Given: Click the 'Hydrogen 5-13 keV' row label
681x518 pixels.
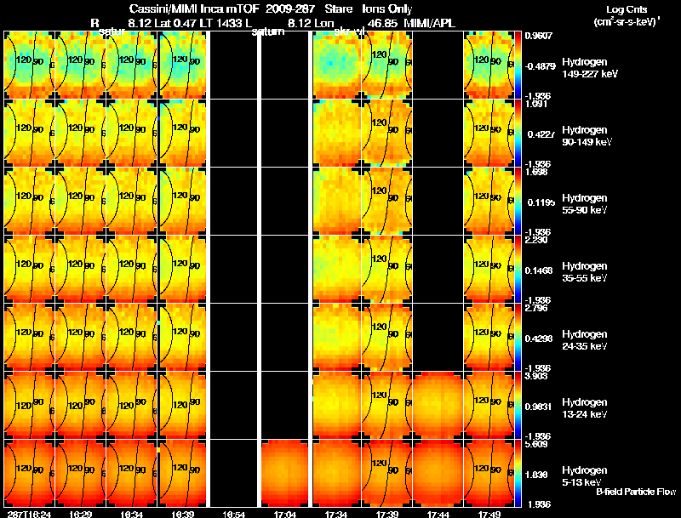Looking at the screenshot, I should [585, 476].
